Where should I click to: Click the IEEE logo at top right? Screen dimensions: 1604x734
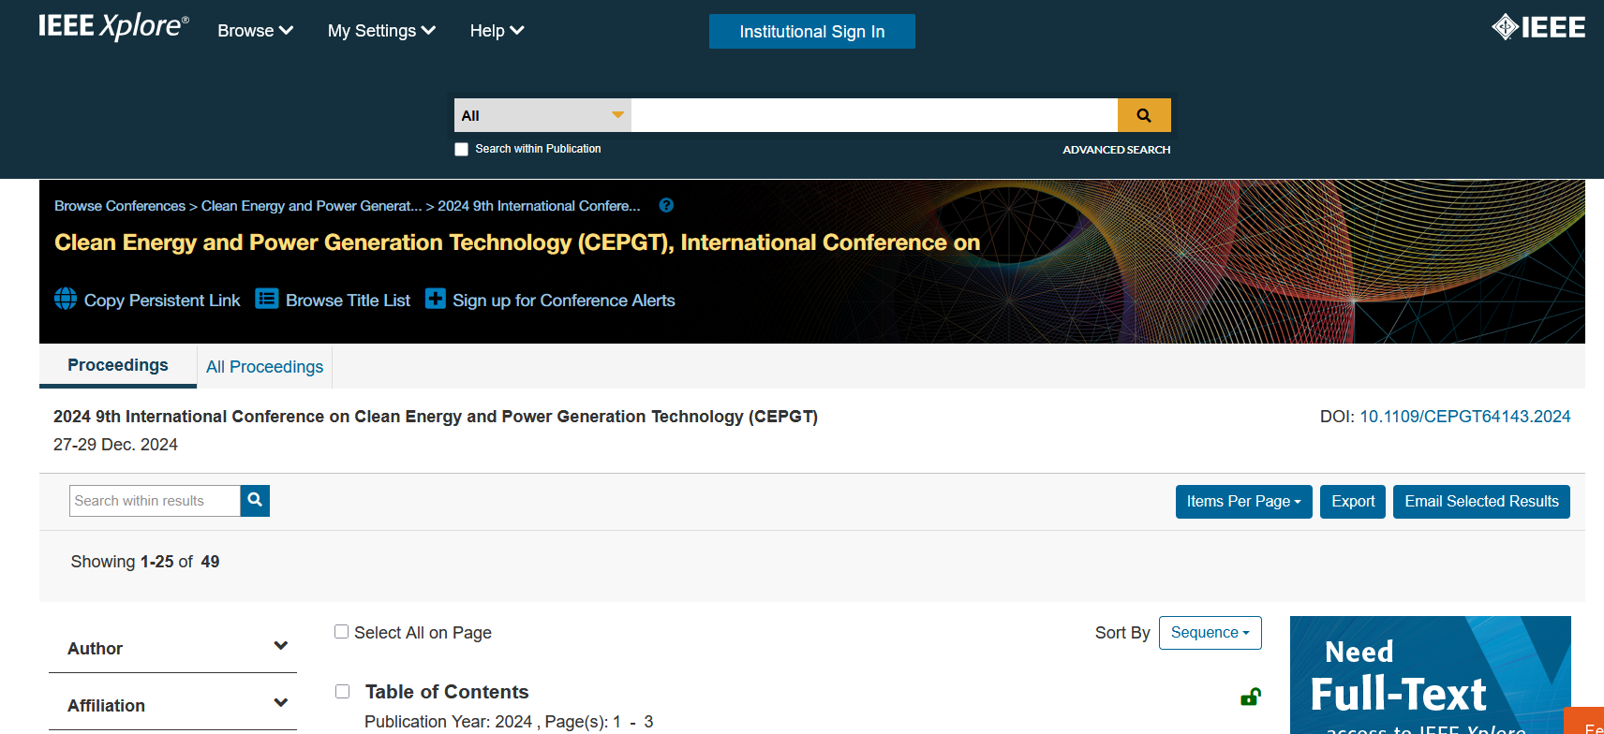point(1537,27)
